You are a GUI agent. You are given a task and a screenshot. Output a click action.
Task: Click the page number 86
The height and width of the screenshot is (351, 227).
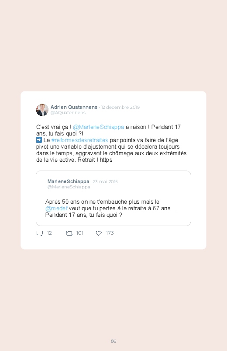(x=113, y=341)
